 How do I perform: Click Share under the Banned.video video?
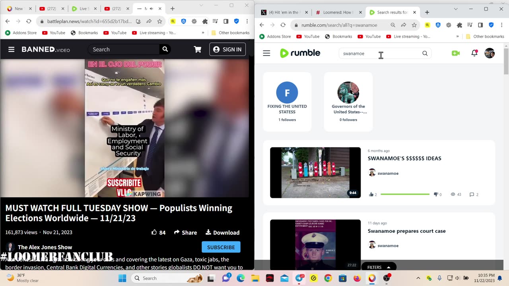tap(185, 232)
